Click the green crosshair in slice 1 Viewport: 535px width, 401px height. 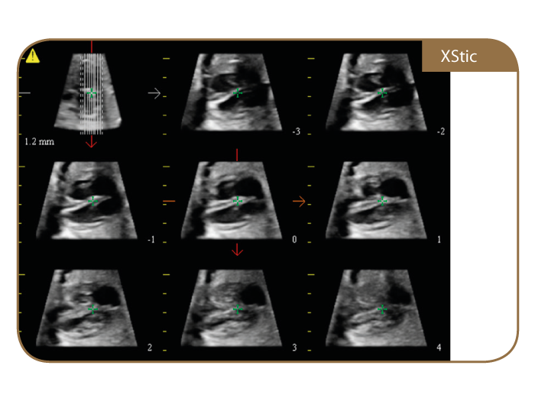[x=382, y=201]
